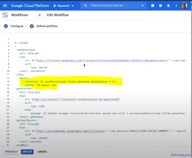The width and height of the screenshot is (192, 158).
Task: Open notifications bell
Action: pyautogui.click(x=168, y=6)
